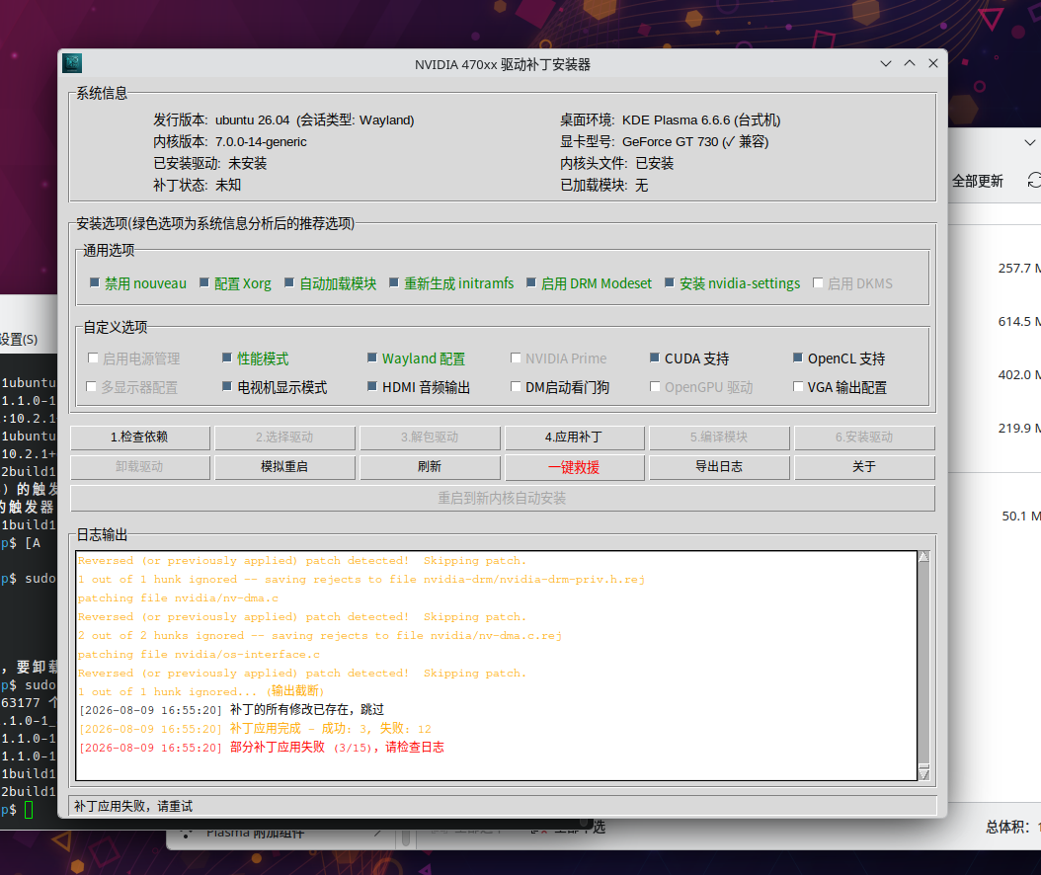Click the log output scrollbar track
Viewport: 1041px width, 875px height.
(x=923, y=664)
